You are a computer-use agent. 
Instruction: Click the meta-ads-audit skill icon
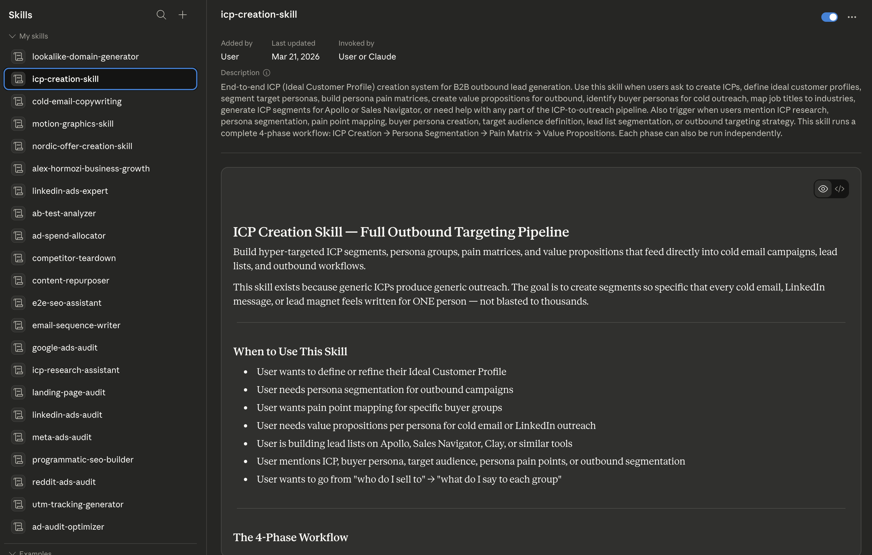(18, 437)
